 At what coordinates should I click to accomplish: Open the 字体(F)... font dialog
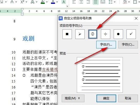(x=106, y=45)
